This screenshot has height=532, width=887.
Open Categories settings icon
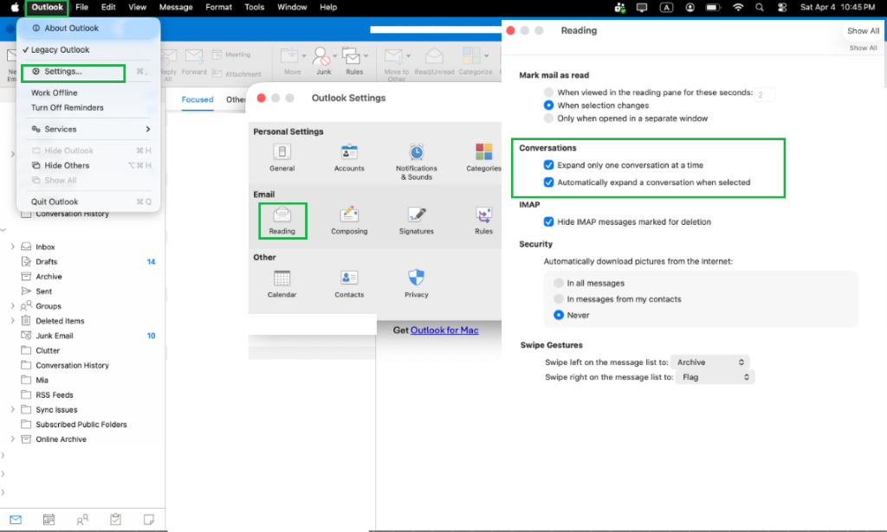click(483, 152)
